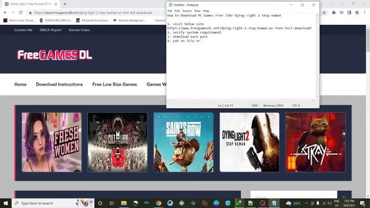The image size is (370, 208).
Task: Open the Fresh Women game thumbnail
Action: click(51, 142)
